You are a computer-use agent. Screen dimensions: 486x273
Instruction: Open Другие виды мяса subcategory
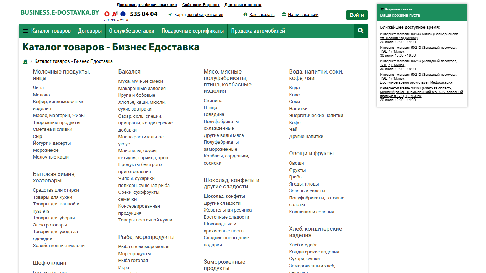pos(224,135)
